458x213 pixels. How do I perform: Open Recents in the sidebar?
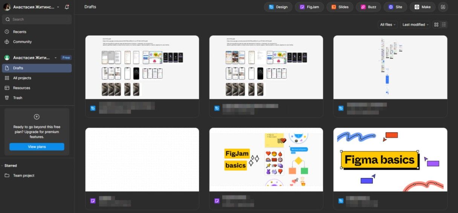coord(20,32)
